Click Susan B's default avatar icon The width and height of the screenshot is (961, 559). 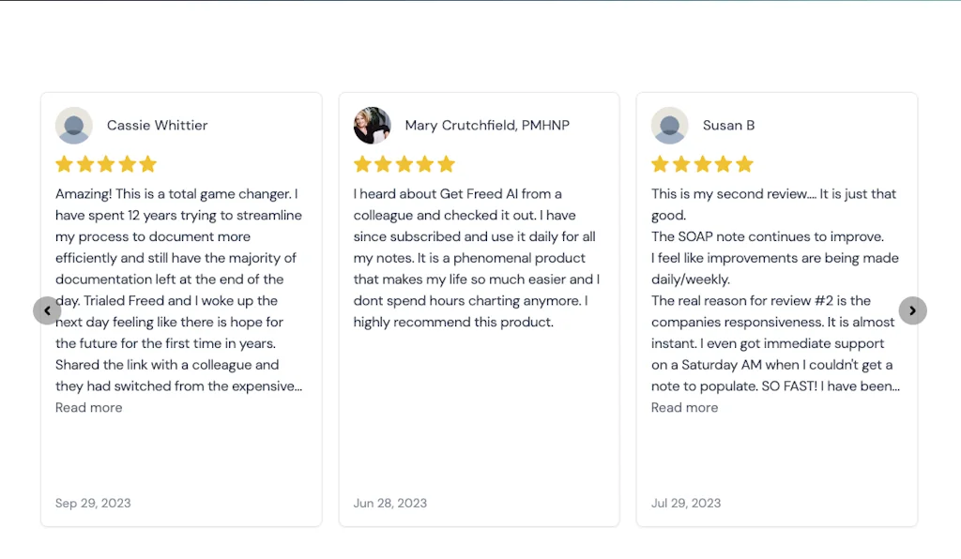(x=670, y=126)
